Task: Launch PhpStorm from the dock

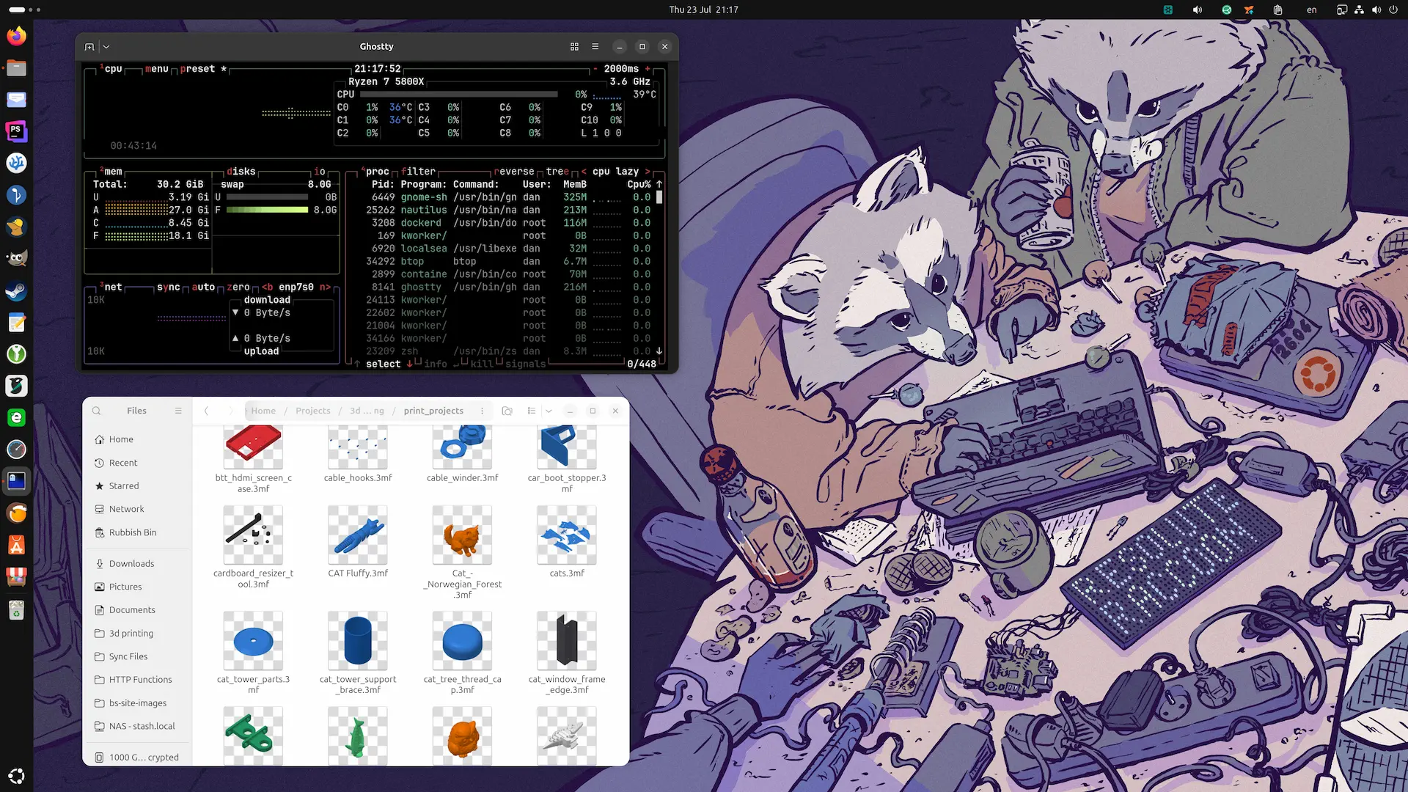Action: (x=16, y=131)
